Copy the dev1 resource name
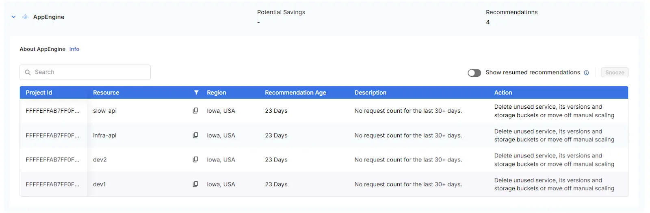This screenshot has width=650, height=213. point(195,184)
